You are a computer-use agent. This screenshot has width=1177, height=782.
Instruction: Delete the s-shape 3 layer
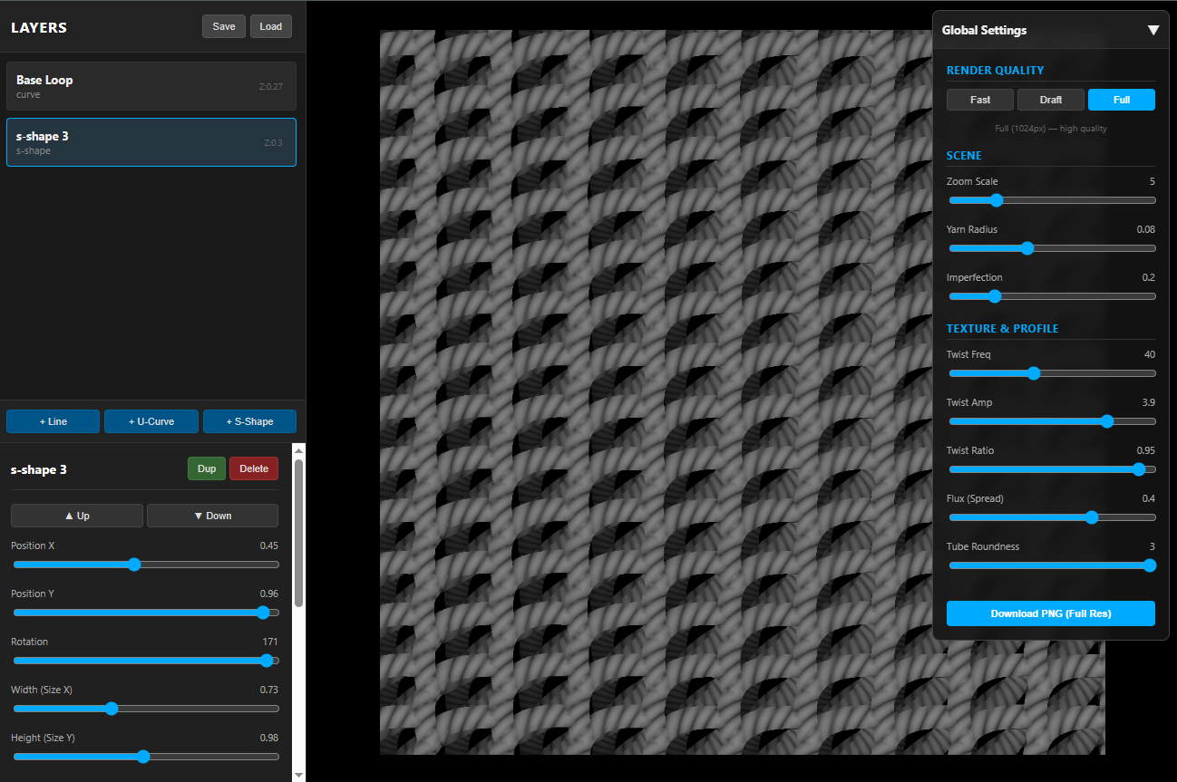tap(253, 468)
